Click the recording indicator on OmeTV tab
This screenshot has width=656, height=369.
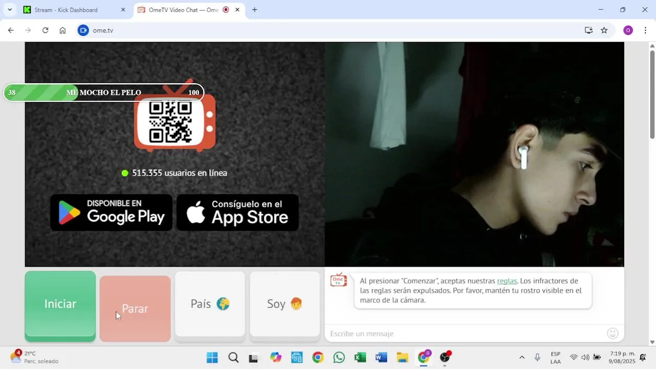coord(226,10)
